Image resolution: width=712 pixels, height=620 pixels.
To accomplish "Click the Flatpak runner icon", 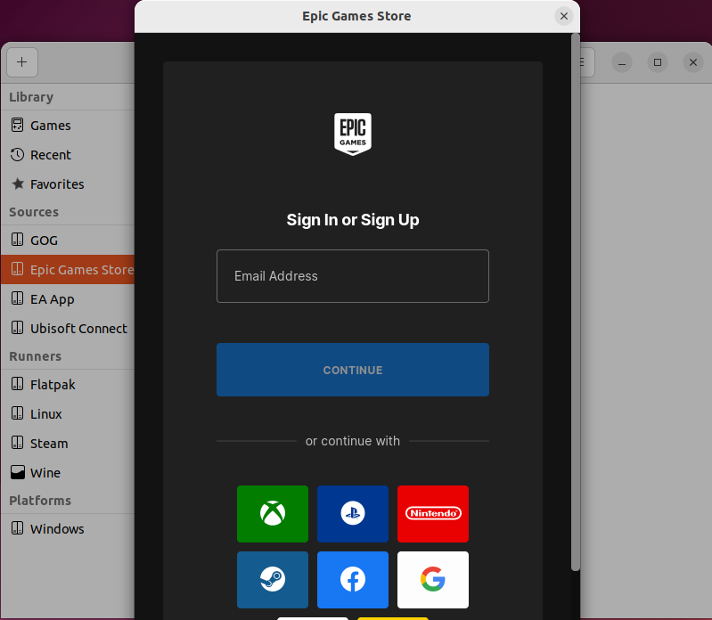I will [x=17, y=384].
